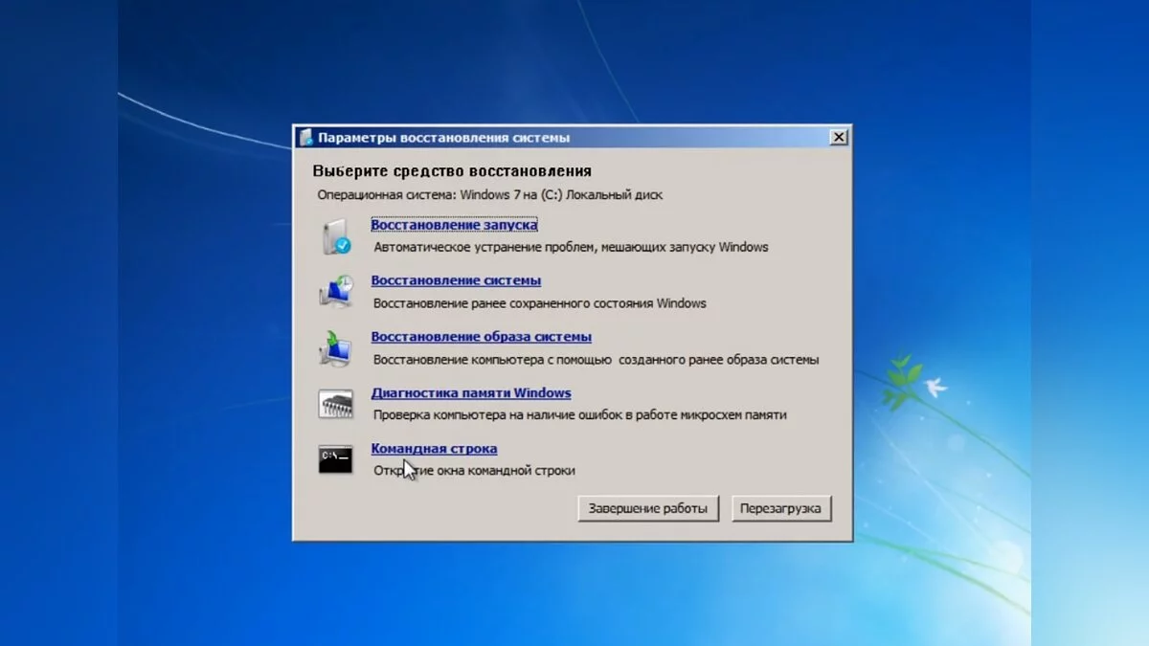This screenshot has width=1149, height=646.
Task: Open the Восстановление запуска link
Action: pyautogui.click(x=454, y=225)
